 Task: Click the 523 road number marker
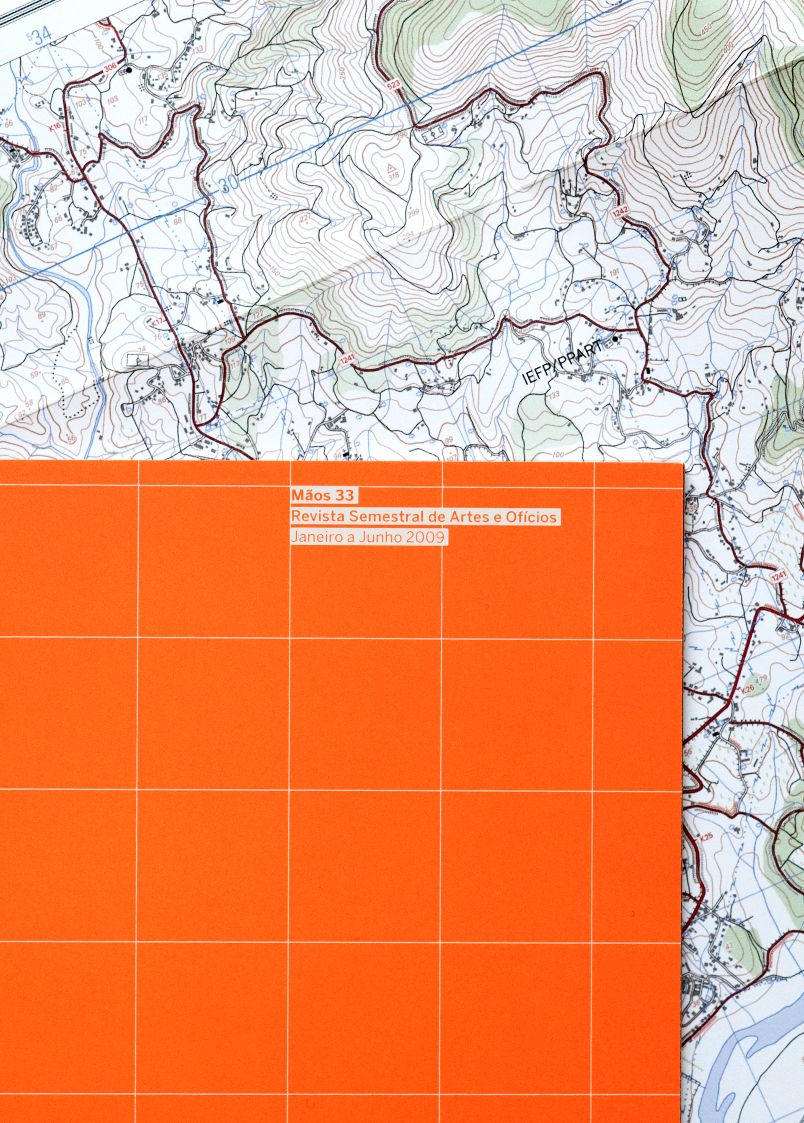point(393,85)
